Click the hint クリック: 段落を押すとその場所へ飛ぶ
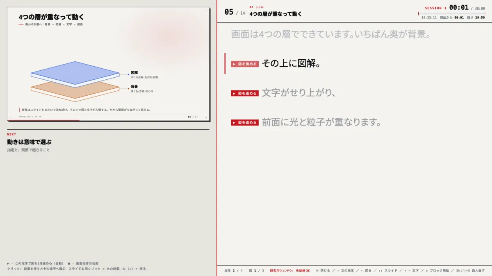Image resolution: width=492 pixels, height=276 pixels. point(36,269)
